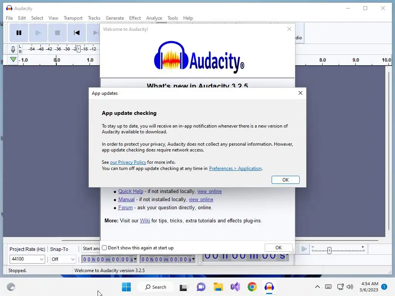The height and width of the screenshot is (296, 395).
Task: Click the 4:54 AM clock in the taskbar
Action: click(x=369, y=284)
